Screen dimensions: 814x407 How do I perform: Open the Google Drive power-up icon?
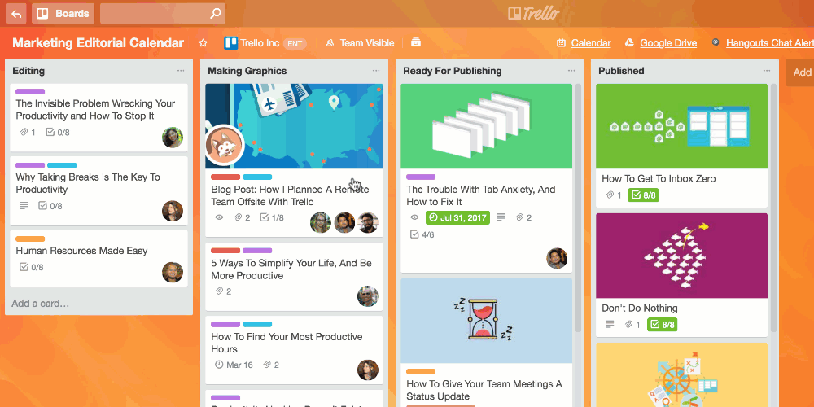[x=629, y=43]
